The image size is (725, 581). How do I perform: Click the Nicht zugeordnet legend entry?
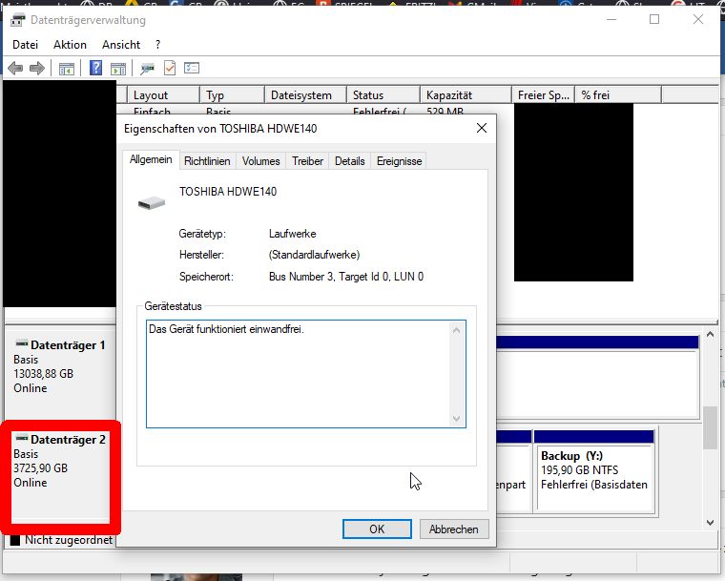tap(61, 540)
